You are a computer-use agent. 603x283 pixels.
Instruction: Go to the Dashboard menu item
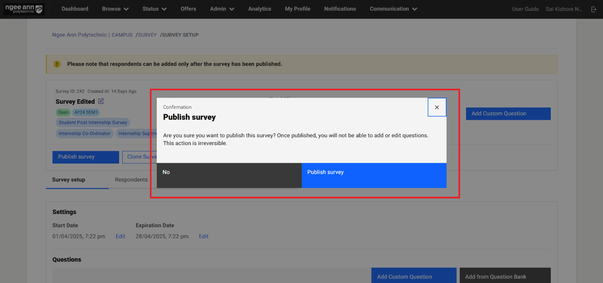pos(75,9)
